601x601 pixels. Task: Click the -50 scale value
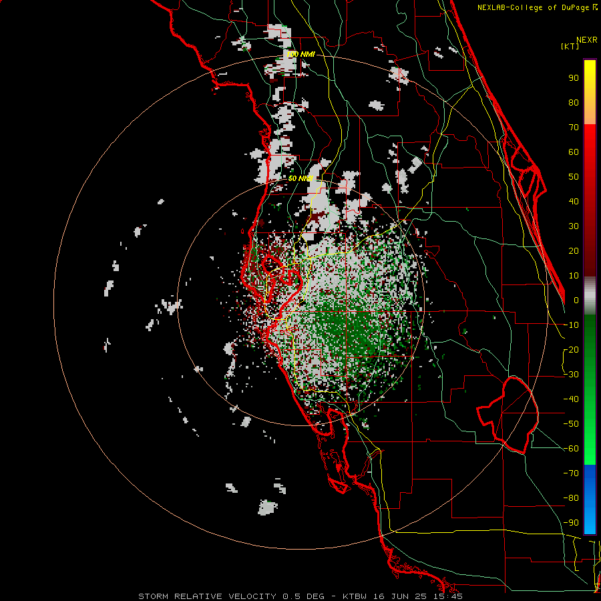pyautogui.click(x=571, y=424)
